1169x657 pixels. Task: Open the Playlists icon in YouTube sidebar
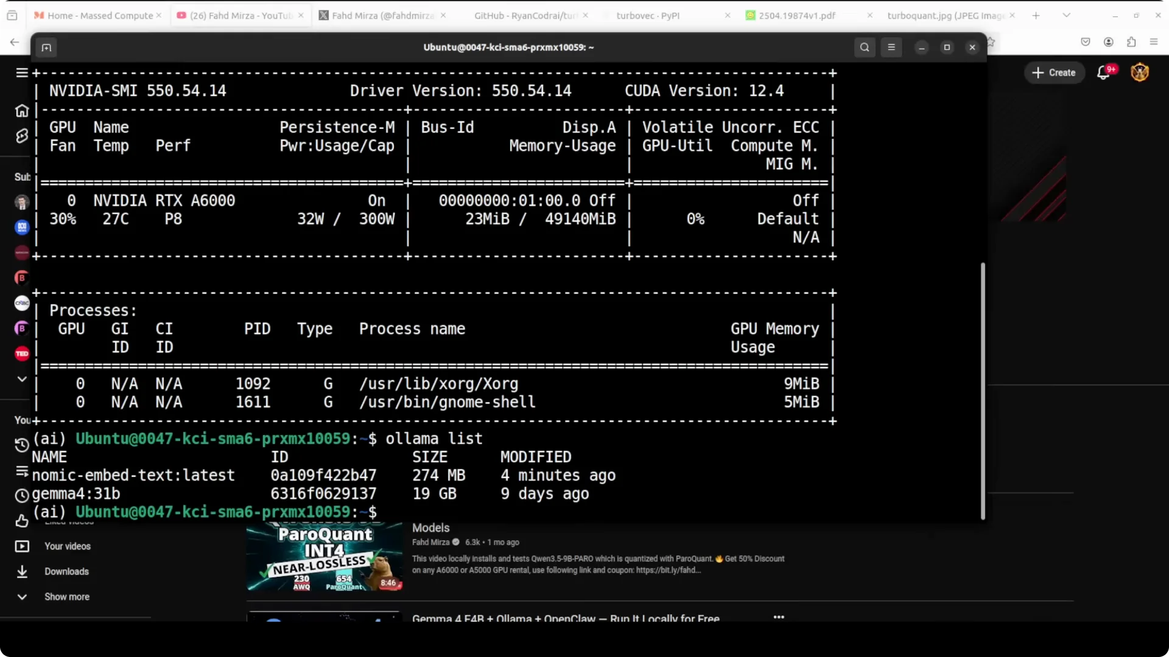22,471
